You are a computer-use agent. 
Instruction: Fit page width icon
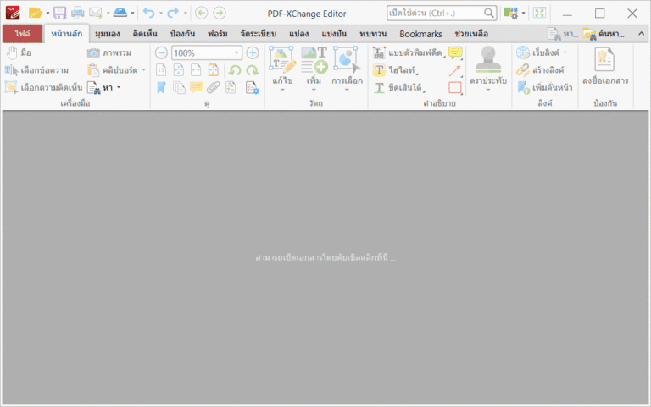[x=196, y=70]
